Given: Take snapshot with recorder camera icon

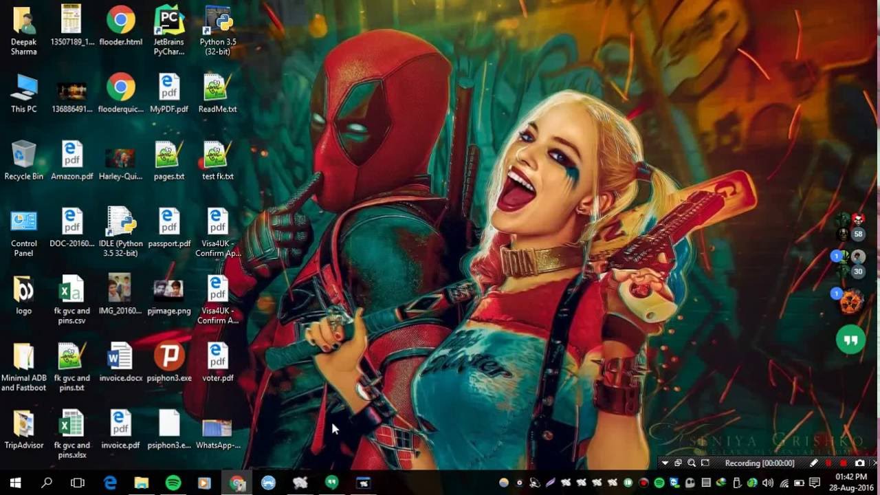Looking at the screenshot, I should (x=859, y=463).
